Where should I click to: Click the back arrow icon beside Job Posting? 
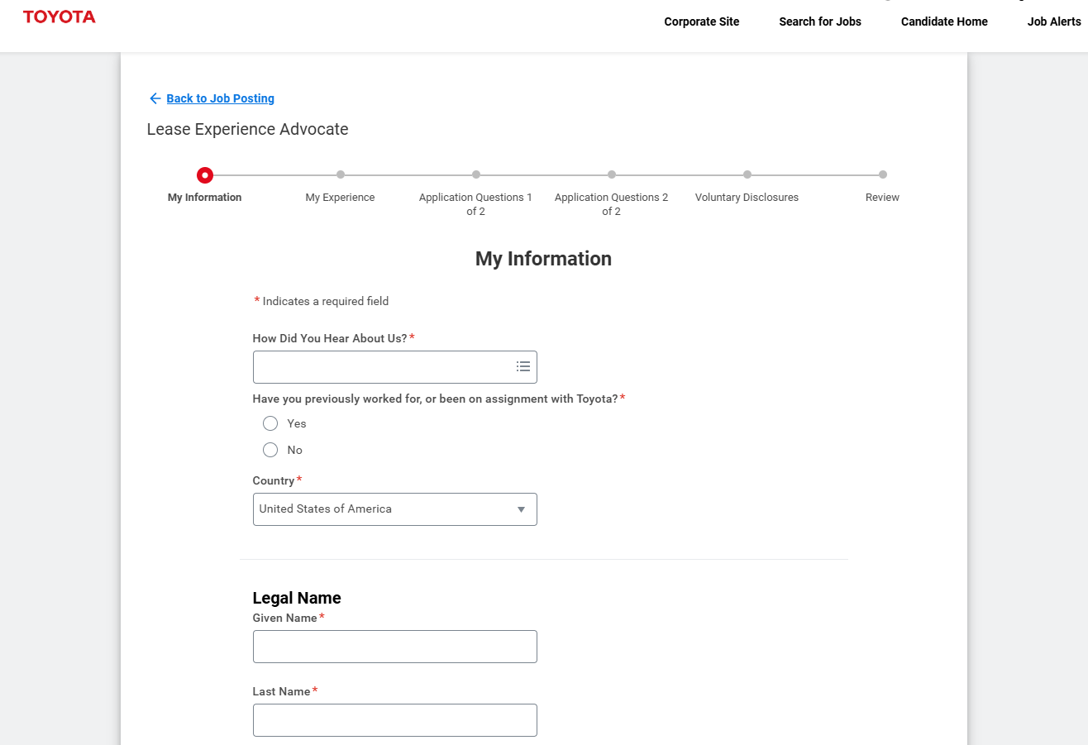[x=155, y=98]
